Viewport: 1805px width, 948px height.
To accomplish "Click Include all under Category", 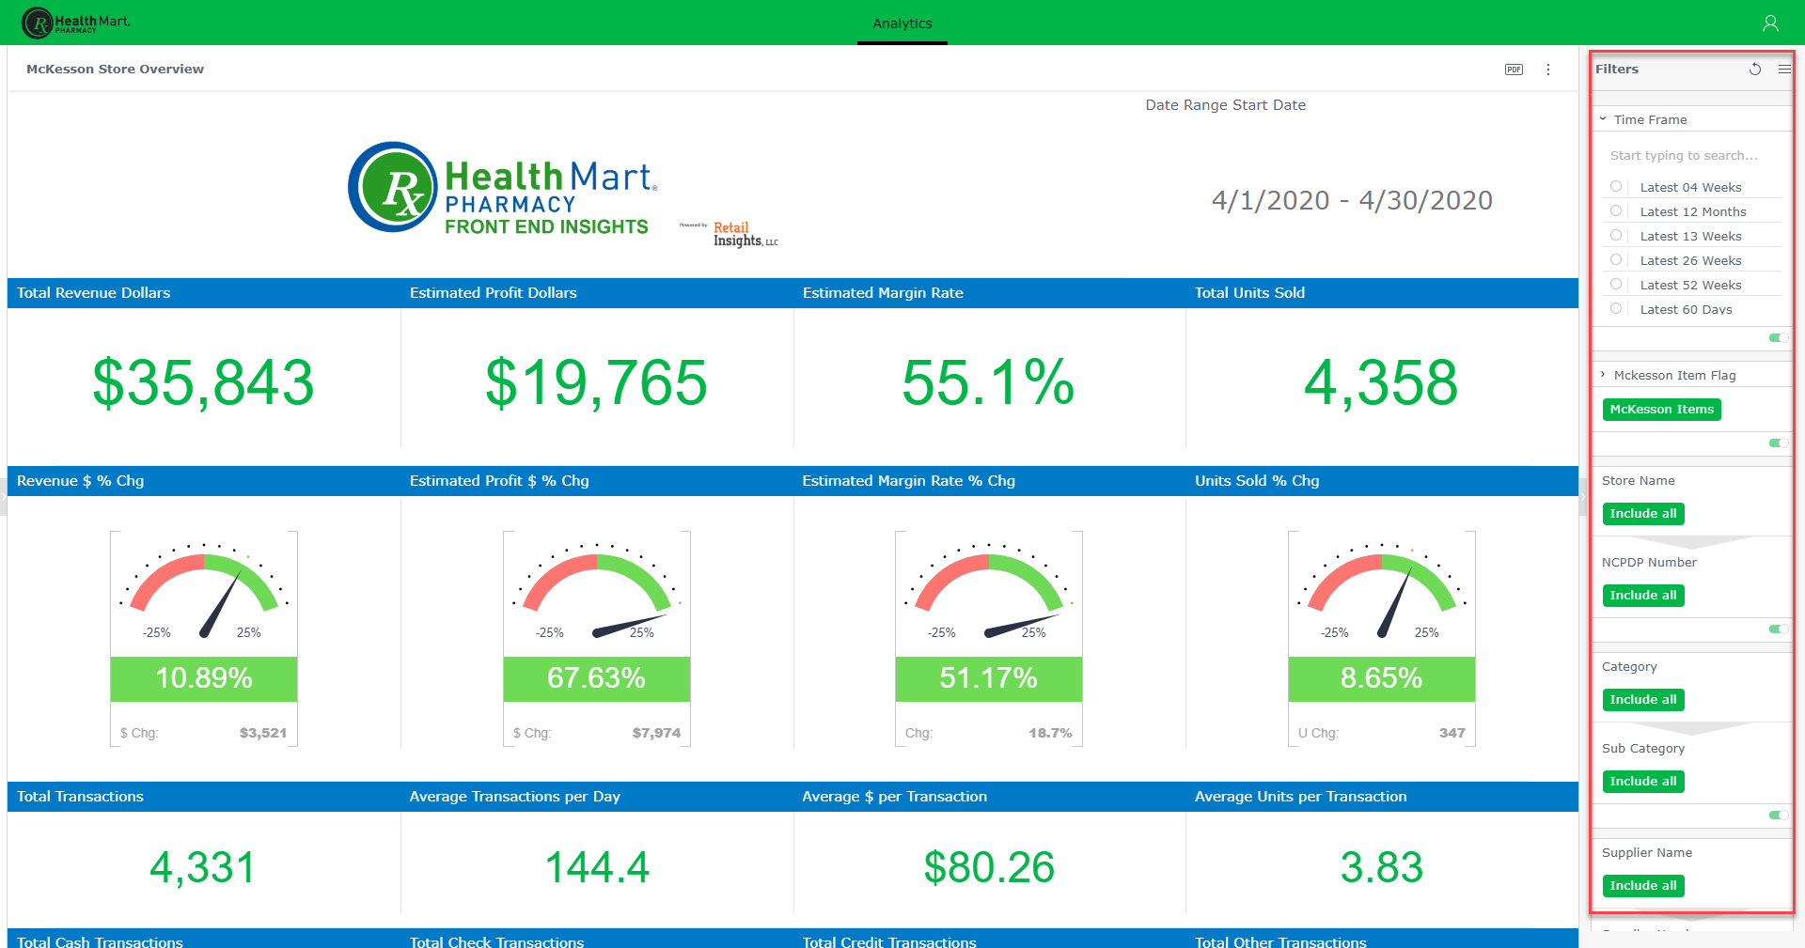I will (x=1643, y=700).
